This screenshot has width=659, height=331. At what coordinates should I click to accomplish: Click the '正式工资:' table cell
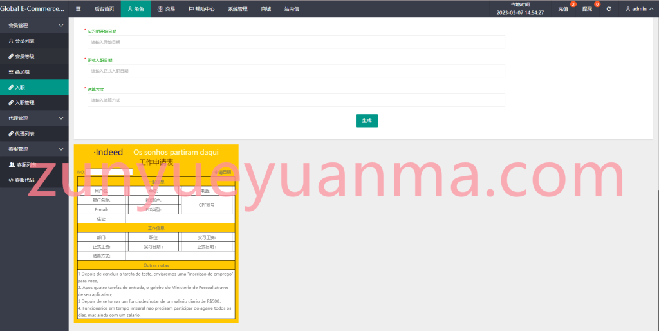click(101, 247)
